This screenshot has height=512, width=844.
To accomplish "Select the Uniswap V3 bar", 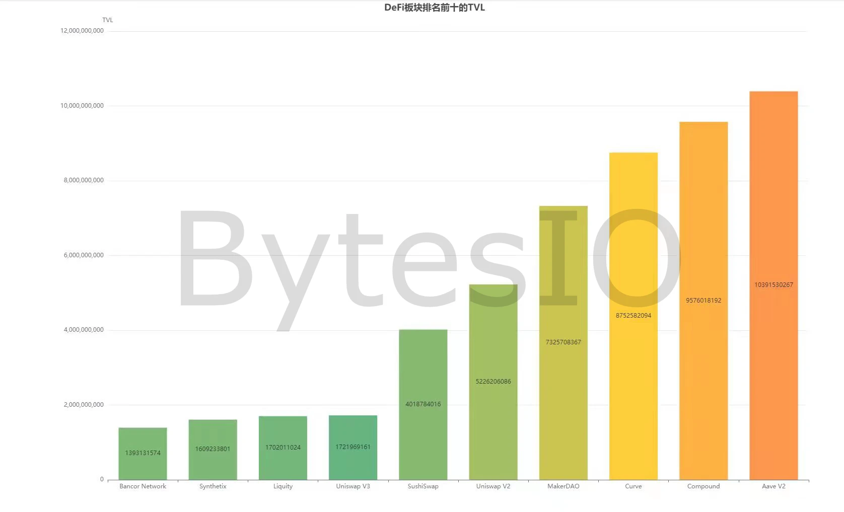I will click(x=353, y=448).
